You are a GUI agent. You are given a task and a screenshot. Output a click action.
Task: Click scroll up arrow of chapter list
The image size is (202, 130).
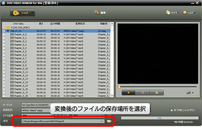pyautogui.click(x=112, y=24)
